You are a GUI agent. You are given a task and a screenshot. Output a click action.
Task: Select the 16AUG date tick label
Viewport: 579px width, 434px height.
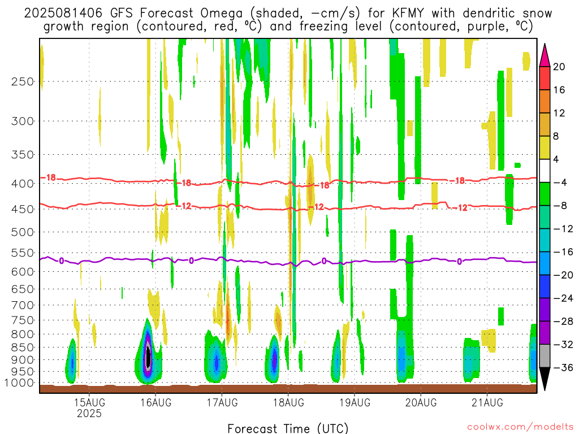tap(155, 402)
